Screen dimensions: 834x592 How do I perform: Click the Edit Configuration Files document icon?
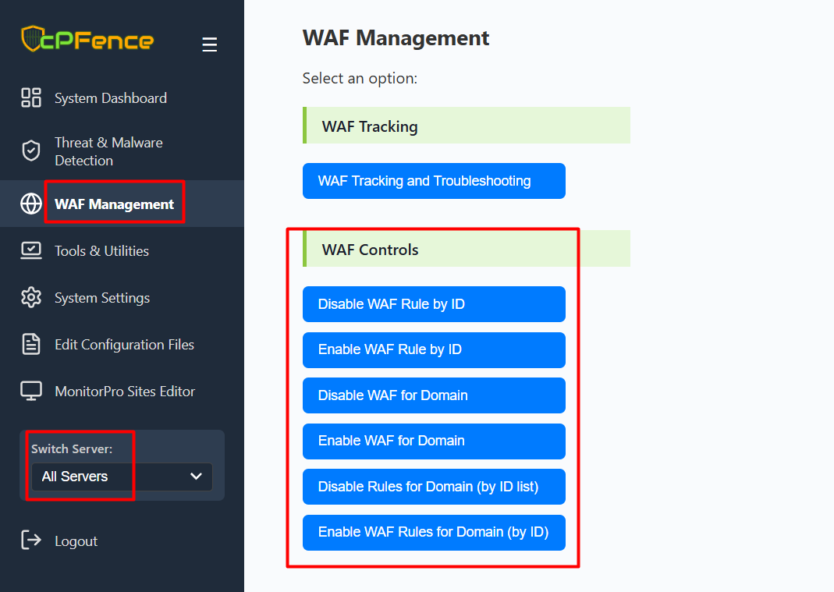click(31, 344)
